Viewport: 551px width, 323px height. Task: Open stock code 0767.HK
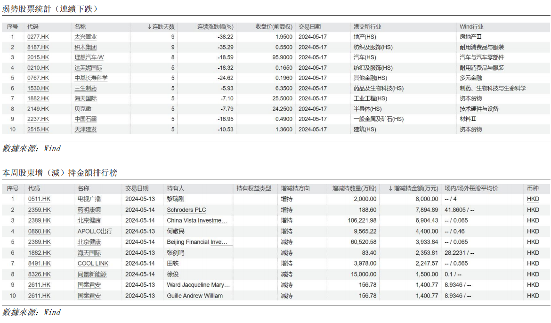38,78
